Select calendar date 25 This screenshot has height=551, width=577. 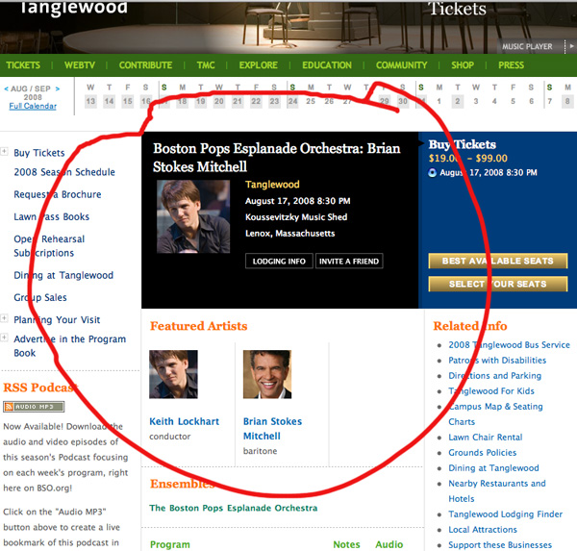pyautogui.click(x=311, y=101)
